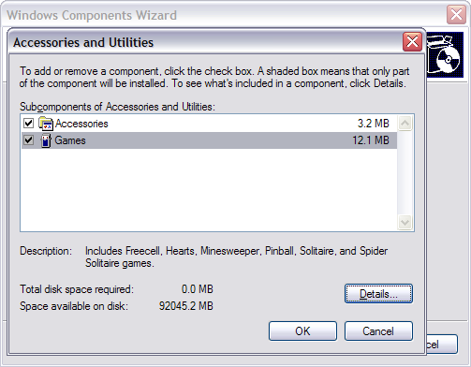Click the list scrollbar down arrow
Screen dimensions: 471x367
click(x=405, y=223)
